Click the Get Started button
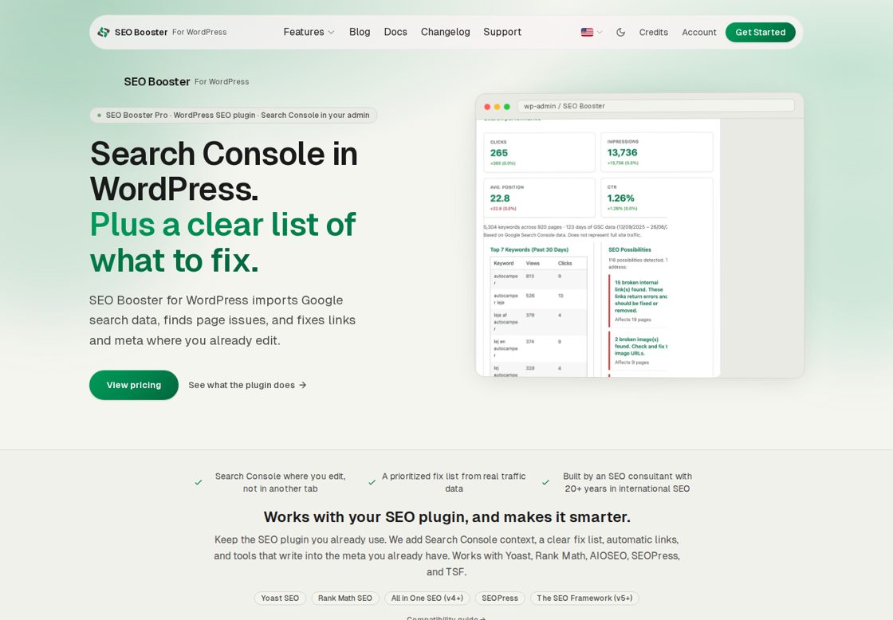The image size is (893, 620). coord(761,33)
